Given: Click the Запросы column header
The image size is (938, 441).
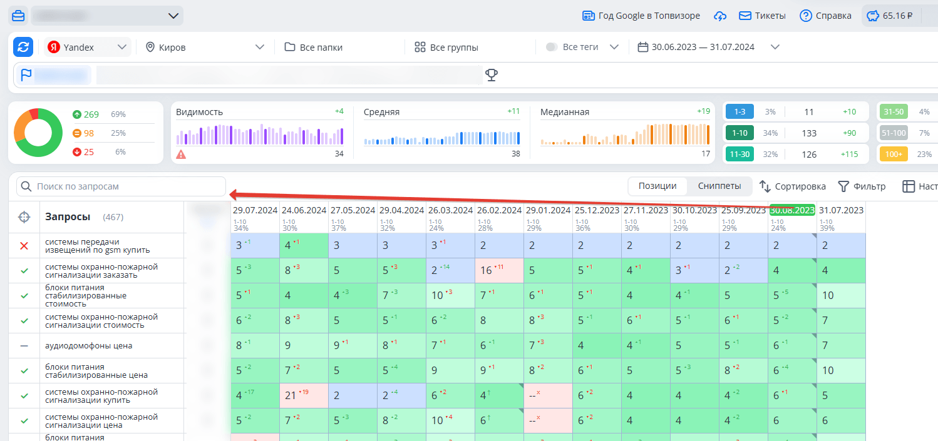Looking at the screenshot, I should coord(68,217).
